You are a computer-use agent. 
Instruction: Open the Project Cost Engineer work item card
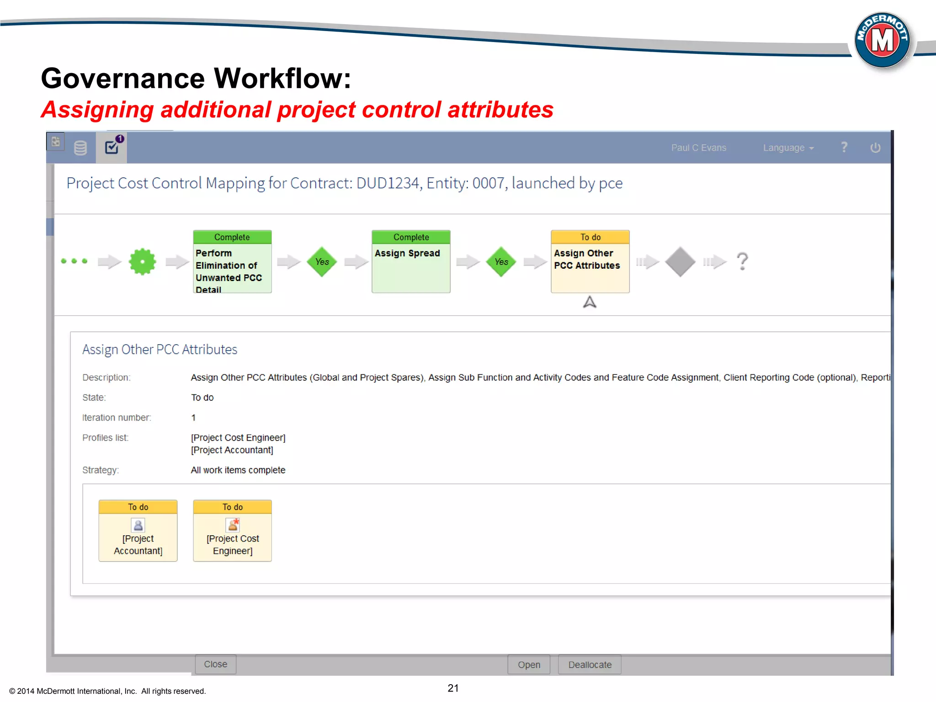point(233,531)
